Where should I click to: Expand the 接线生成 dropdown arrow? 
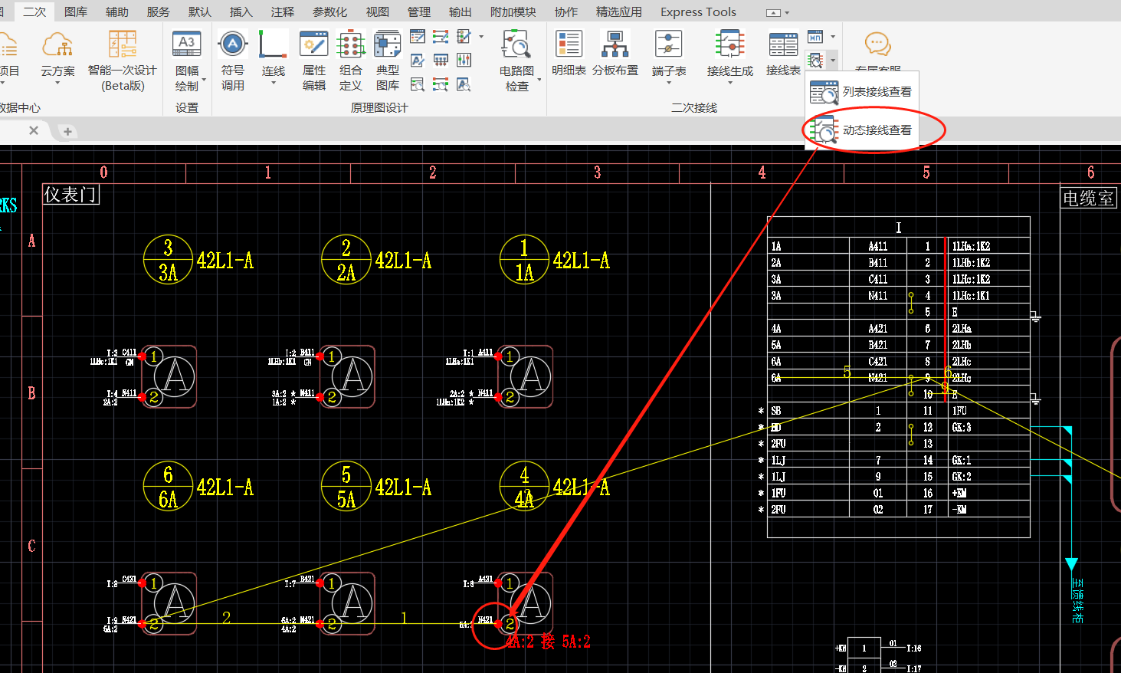pyautogui.click(x=729, y=82)
